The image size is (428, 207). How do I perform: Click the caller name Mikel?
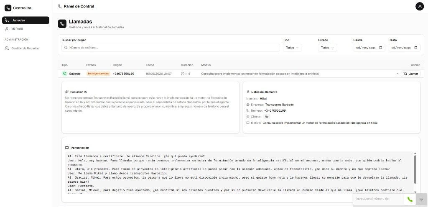pyautogui.click(x=263, y=99)
